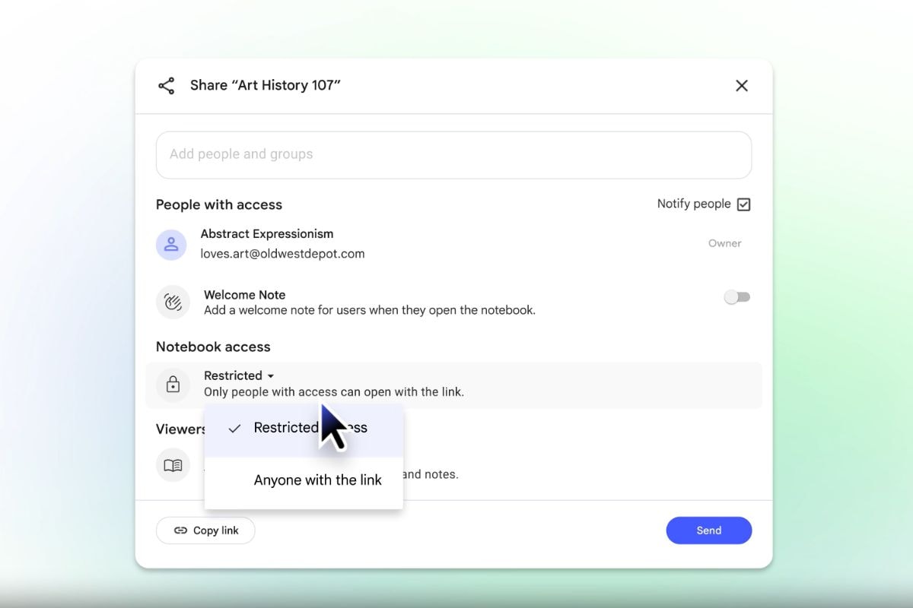Enable the Welcome Note toggle switch
The image size is (913, 608).
click(x=736, y=297)
